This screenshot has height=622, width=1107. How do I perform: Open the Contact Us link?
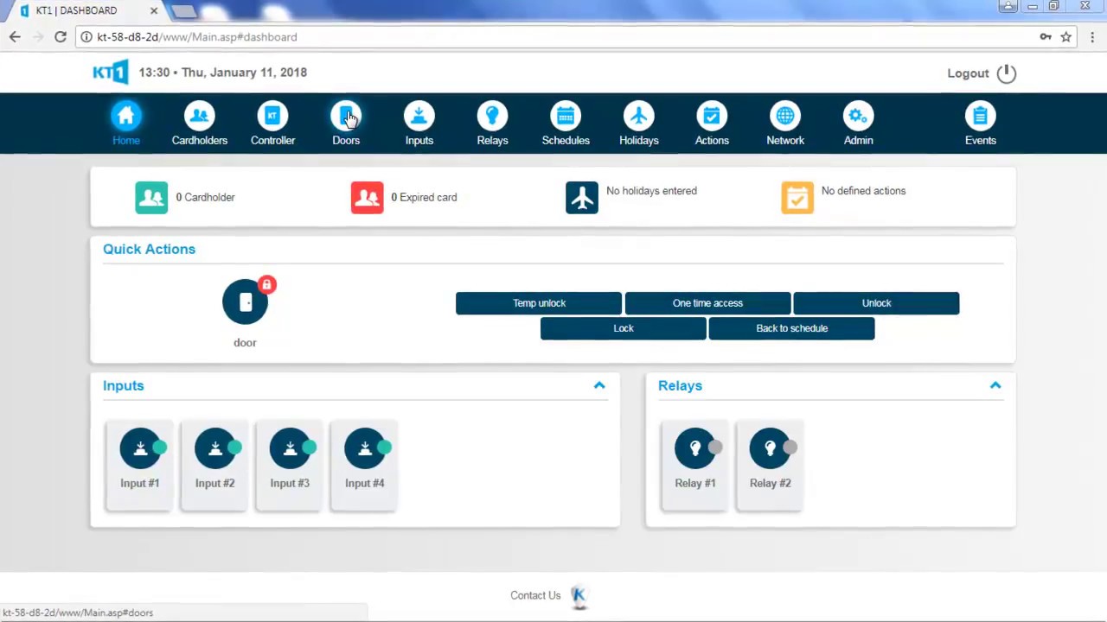535,595
